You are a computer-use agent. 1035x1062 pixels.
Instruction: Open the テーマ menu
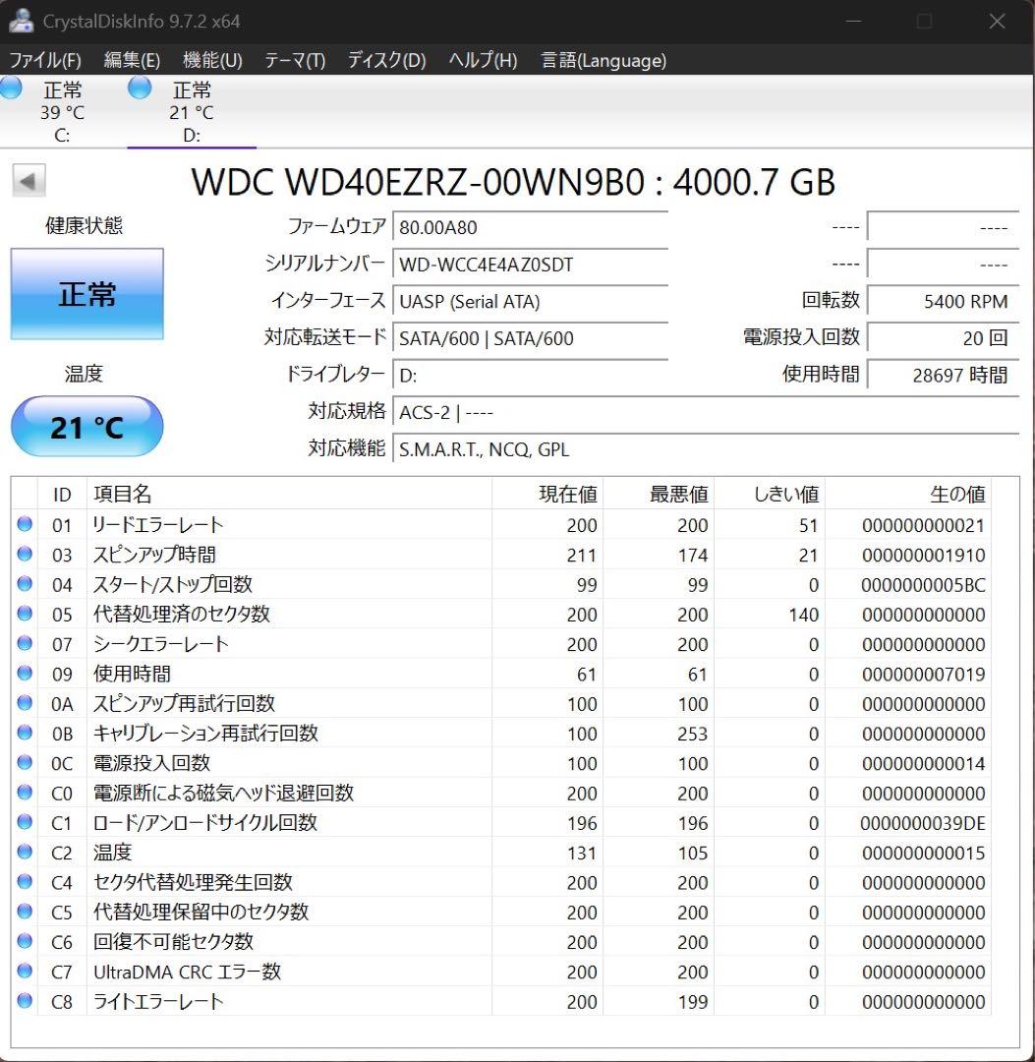coord(295,60)
